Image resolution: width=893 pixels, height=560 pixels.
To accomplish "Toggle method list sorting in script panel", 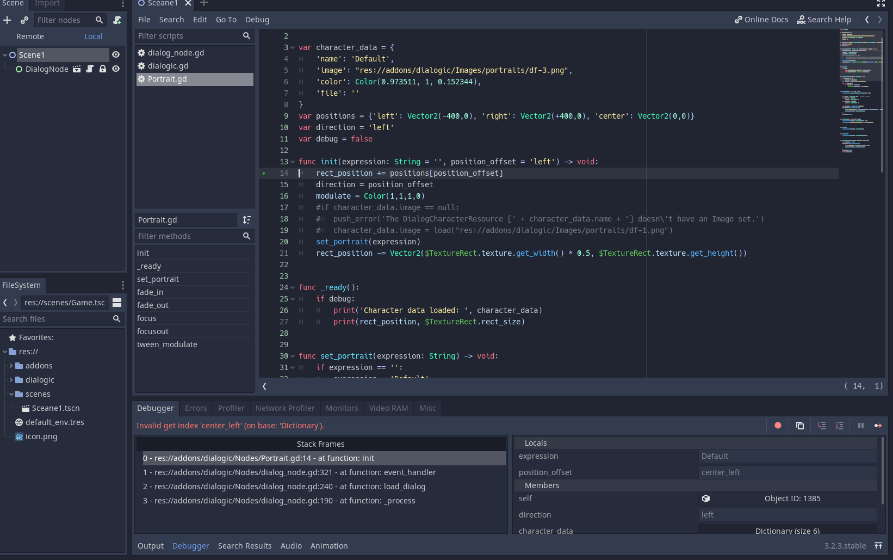I will coord(247,220).
